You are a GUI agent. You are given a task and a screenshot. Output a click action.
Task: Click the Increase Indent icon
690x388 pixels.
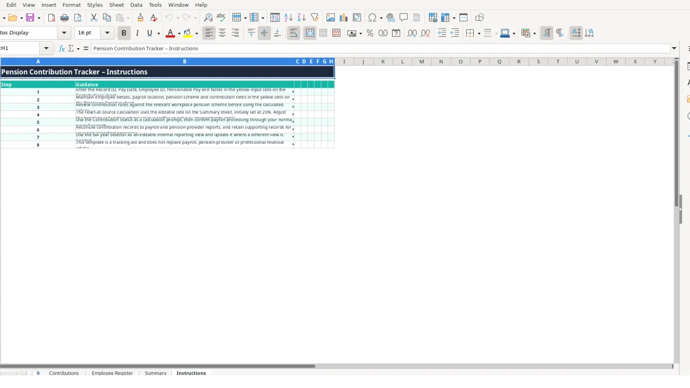(x=442, y=33)
